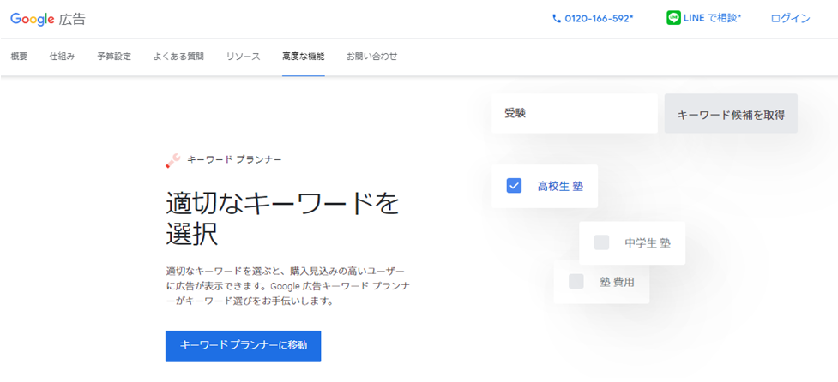Click the キーワード候補を取得 button
Viewport: 838px width, 382px height.
click(x=731, y=114)
